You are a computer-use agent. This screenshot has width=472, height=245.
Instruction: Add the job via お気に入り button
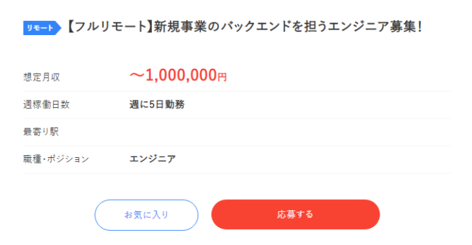tap(146, 215)
